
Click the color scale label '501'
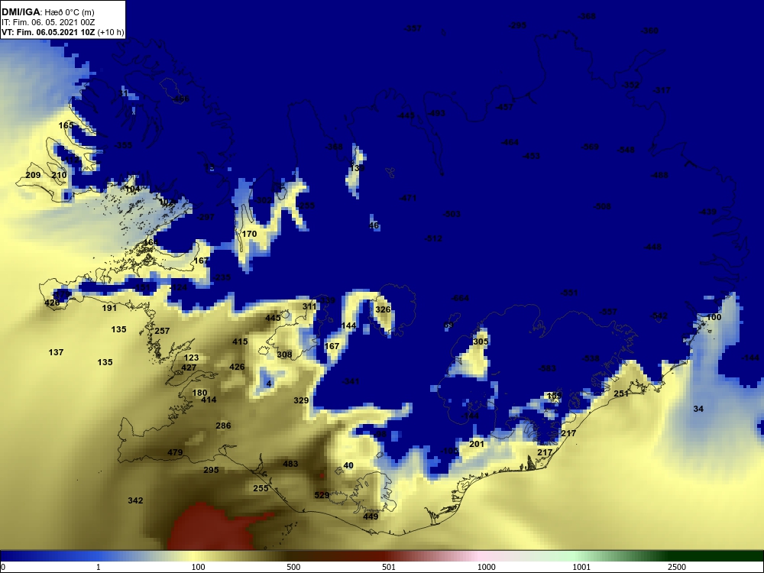pyautogui.click(x=389, y=567)
